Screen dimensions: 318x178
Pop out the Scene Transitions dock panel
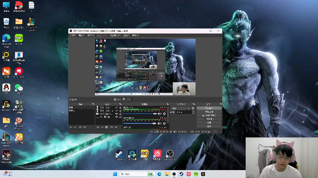(x=194, y=104)
